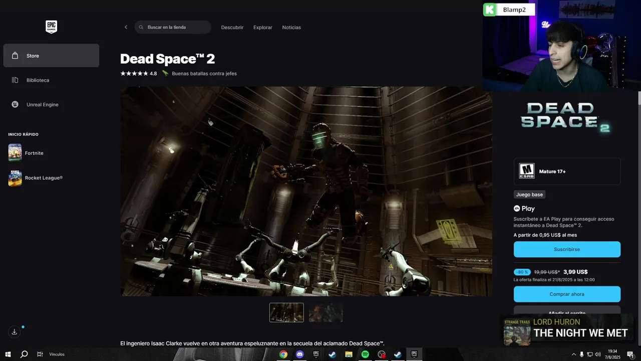Open Google Chrome from the taskbar
641x361 pixels.
click(x=283, y=354)
